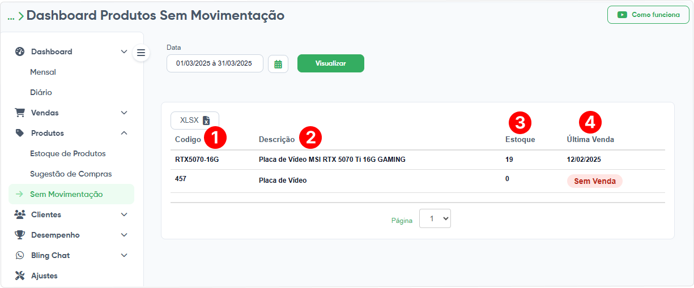Click the Dashboard Produtos Sem Movimentação title
This screenshot has height=288, width=694.
point(155,15)
